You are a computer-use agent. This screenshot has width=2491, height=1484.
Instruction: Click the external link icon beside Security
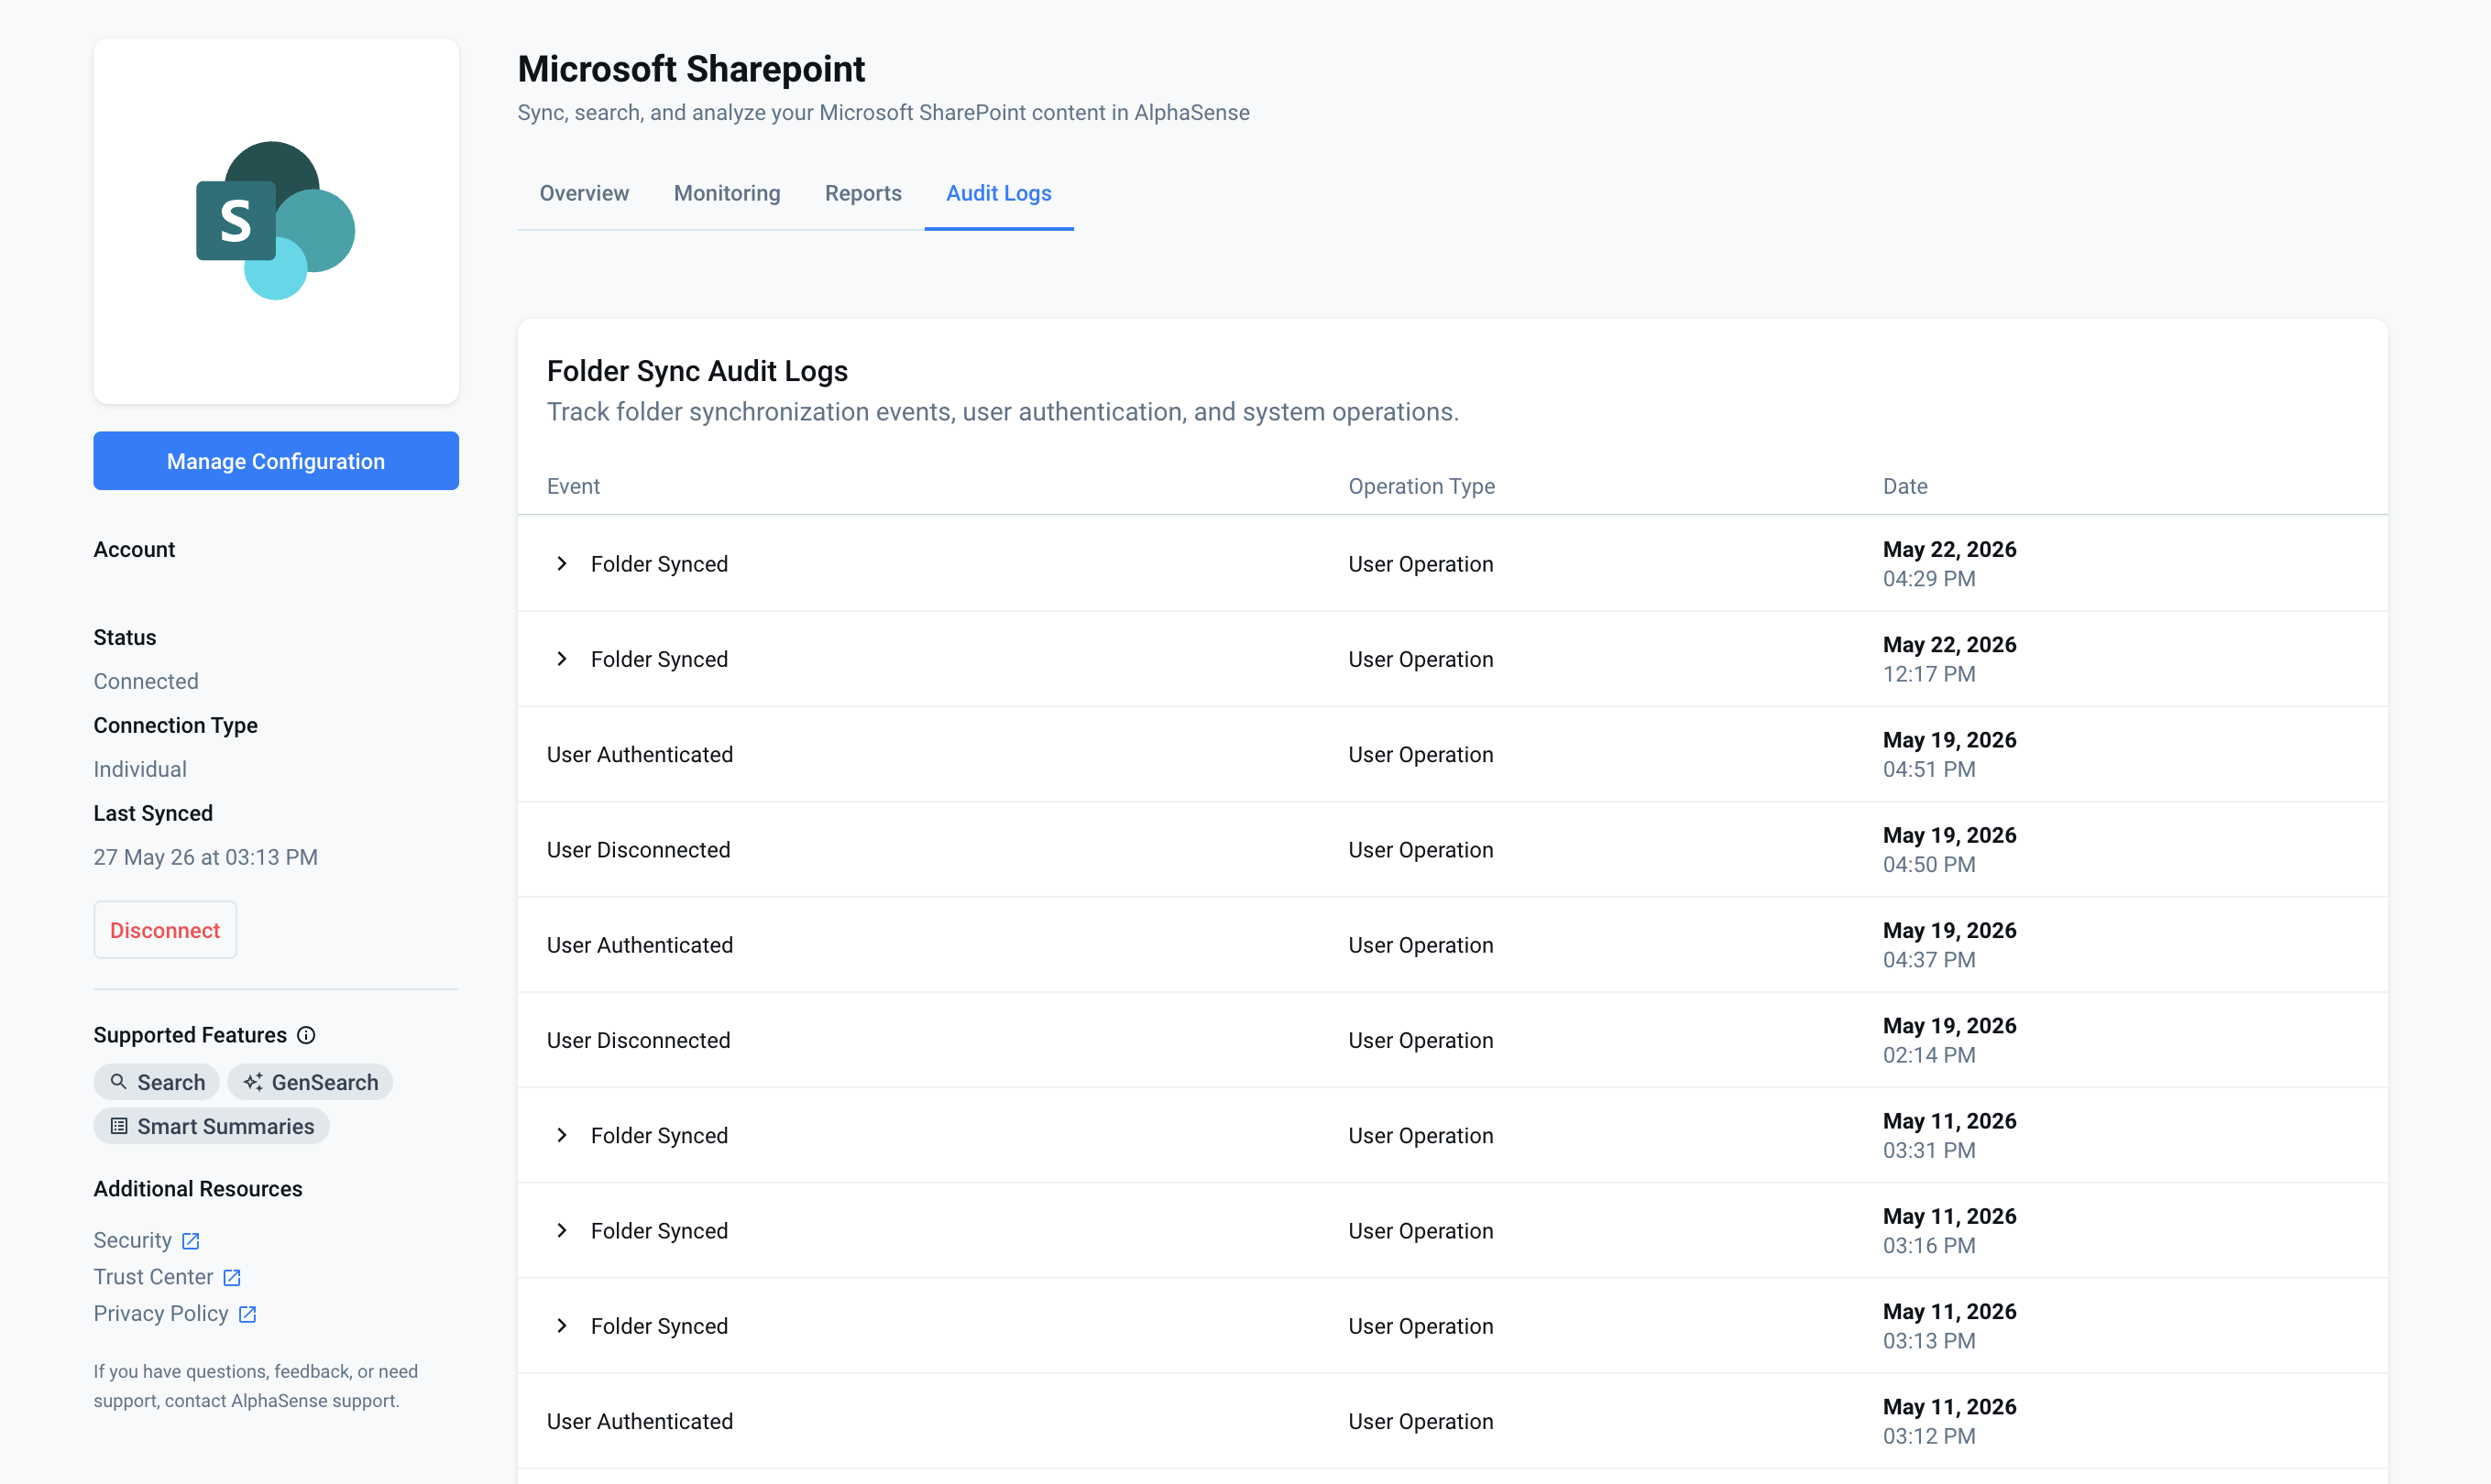point(190,1241)
